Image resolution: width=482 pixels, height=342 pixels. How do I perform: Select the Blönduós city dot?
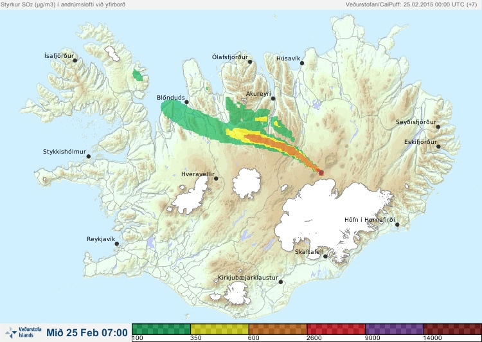pyautogui.click(x=186, y=102)
